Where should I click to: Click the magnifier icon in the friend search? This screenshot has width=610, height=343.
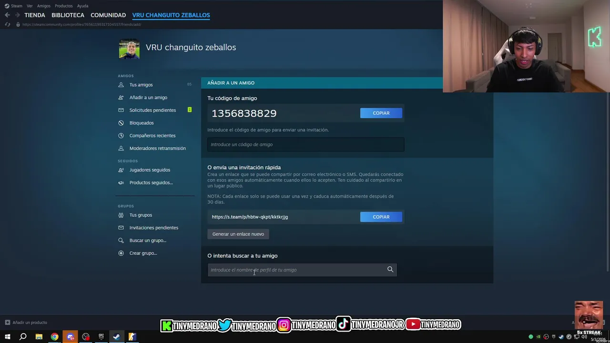390,270
